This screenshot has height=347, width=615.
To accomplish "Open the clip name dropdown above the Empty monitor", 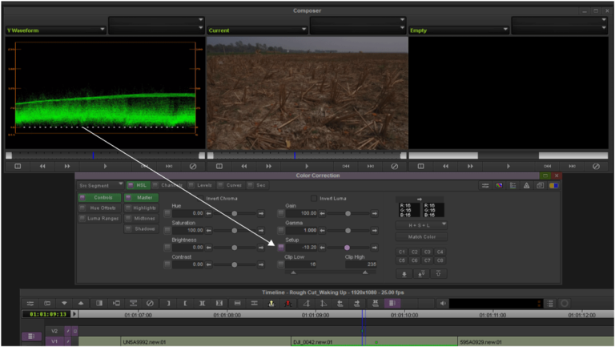I will (x=559, y=19).
